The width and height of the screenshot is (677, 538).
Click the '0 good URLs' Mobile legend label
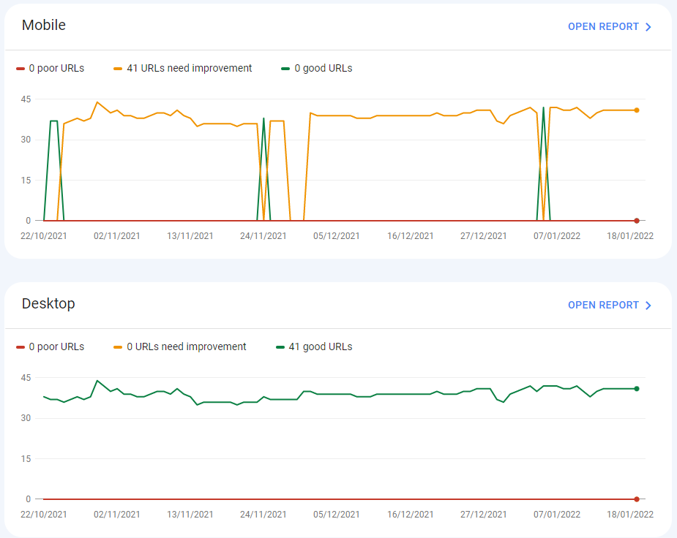pyautogui.click(x=323, y=68)
